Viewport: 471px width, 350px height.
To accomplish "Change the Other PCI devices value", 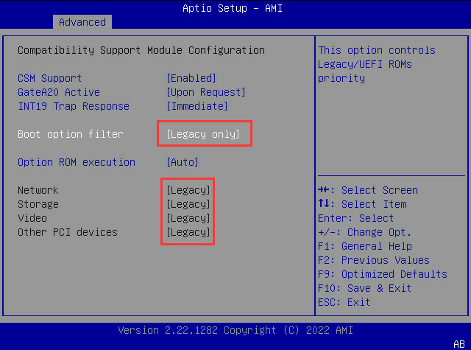I will (x=188, y=232).
